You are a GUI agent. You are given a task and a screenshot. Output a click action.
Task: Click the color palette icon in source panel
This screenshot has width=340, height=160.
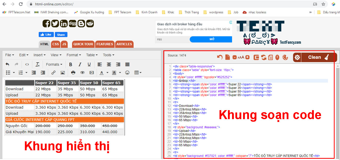pos(285,57)
